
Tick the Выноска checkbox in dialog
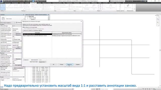coord(24,60)
